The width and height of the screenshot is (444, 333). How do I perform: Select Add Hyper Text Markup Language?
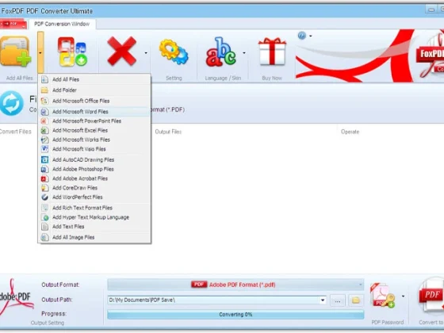point(94,217)
